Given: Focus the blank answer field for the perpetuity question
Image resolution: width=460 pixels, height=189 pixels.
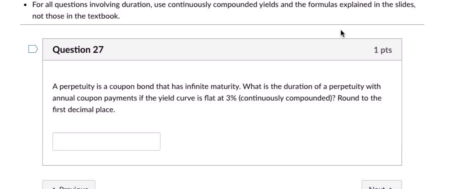Looking at the screenshot, I should click(x=106, y=141).
